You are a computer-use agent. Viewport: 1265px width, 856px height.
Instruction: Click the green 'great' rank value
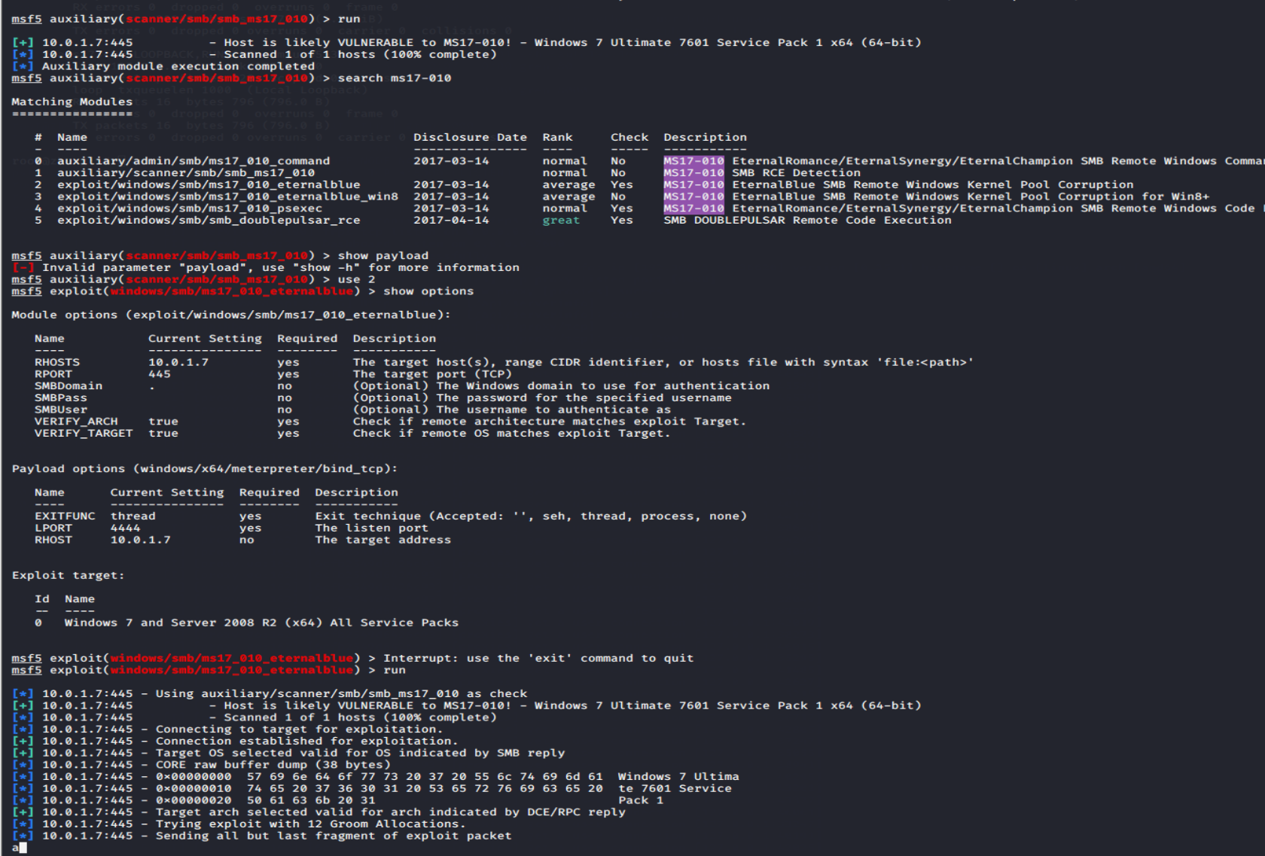pyautogui.click(x=561, y=221)
